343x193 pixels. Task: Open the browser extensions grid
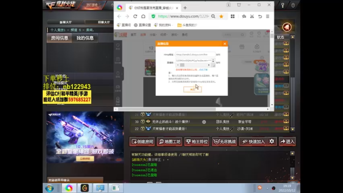coord(232,16)
